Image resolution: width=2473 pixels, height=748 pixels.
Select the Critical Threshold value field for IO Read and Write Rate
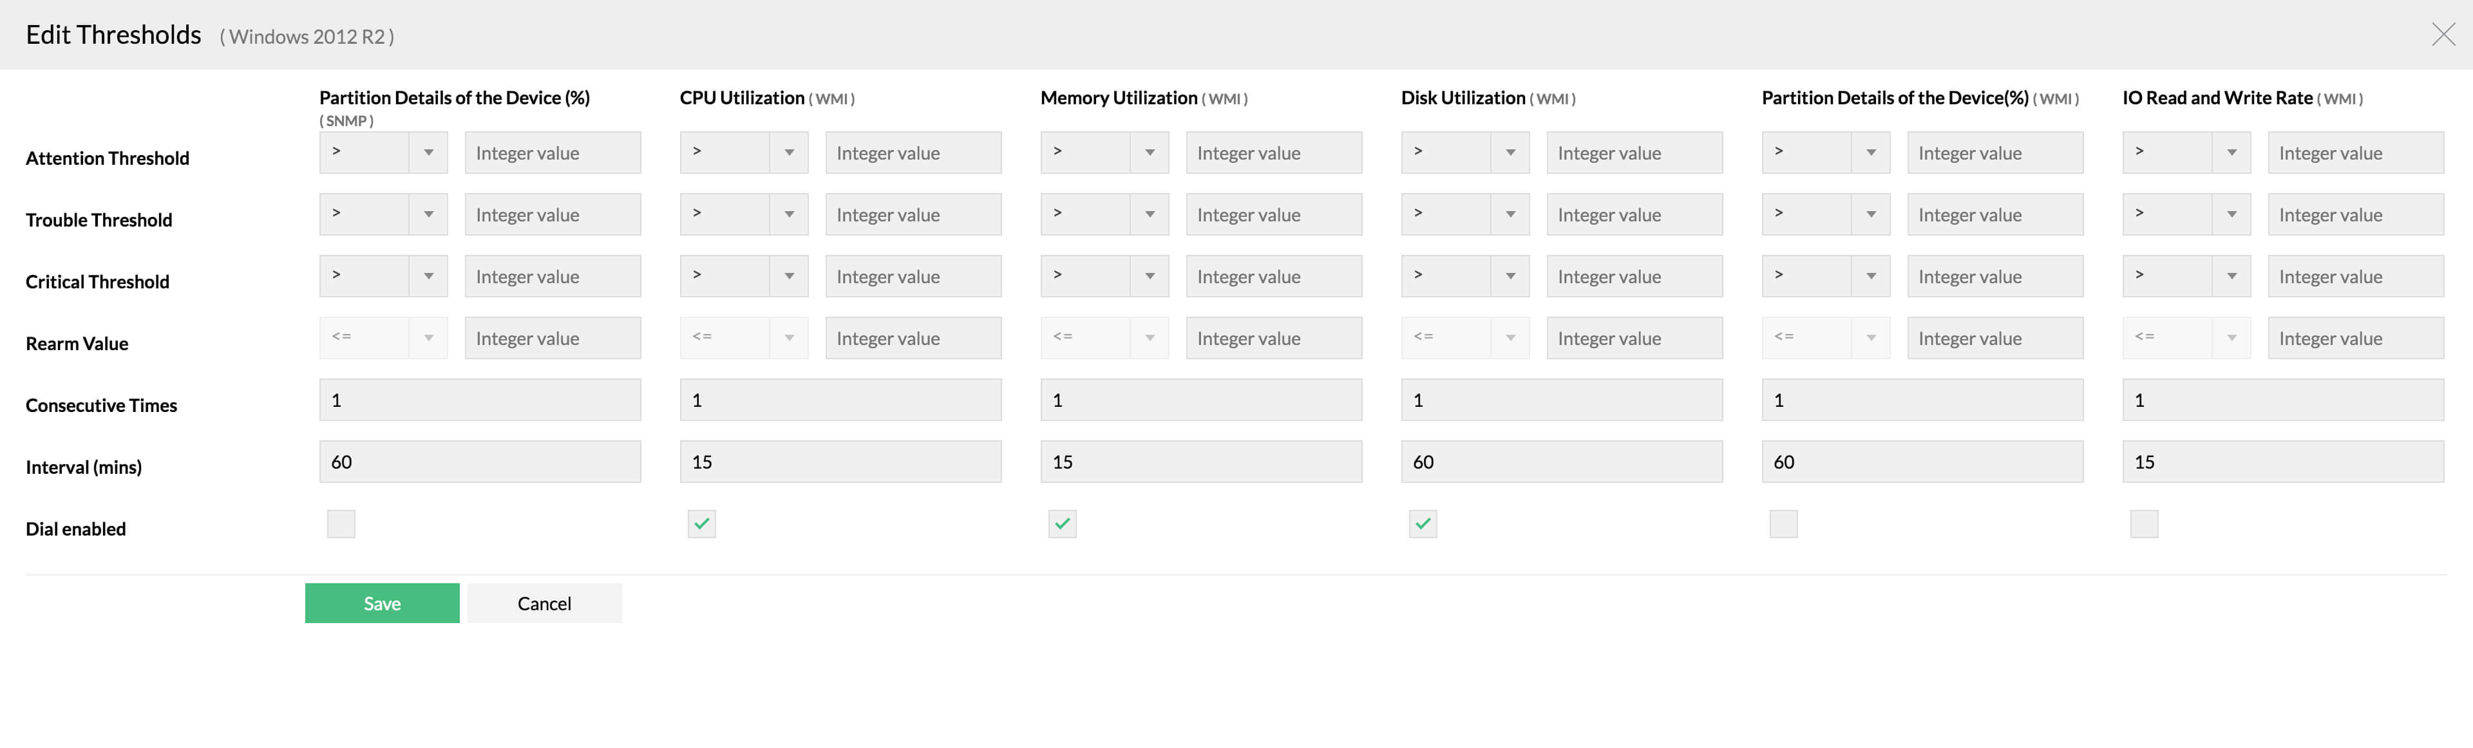pos(2356,276)
